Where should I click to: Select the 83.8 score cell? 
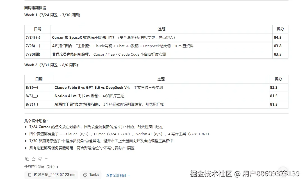280,46
